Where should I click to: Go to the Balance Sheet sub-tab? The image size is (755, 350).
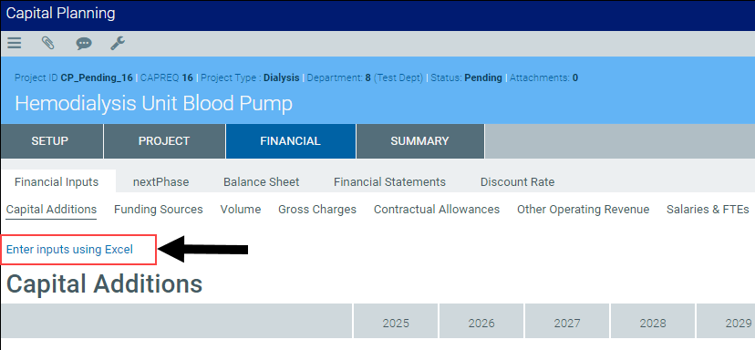pyautogui.click(x=262, y=182)
